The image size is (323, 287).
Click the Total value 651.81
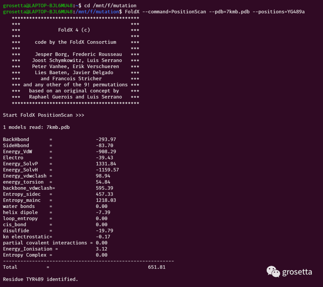(x=157, y=267)
